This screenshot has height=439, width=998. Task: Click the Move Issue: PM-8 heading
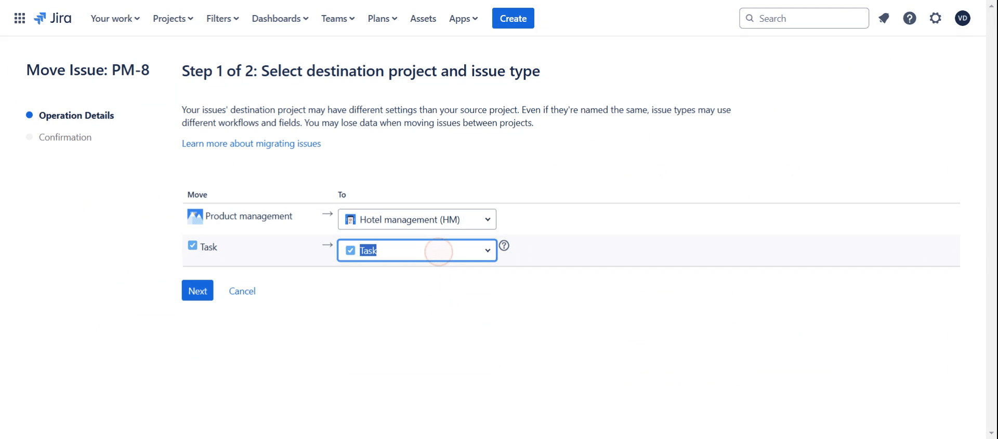point(88,70)
